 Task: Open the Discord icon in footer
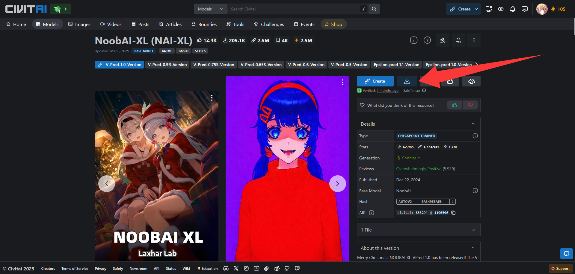tap(226, 268)
